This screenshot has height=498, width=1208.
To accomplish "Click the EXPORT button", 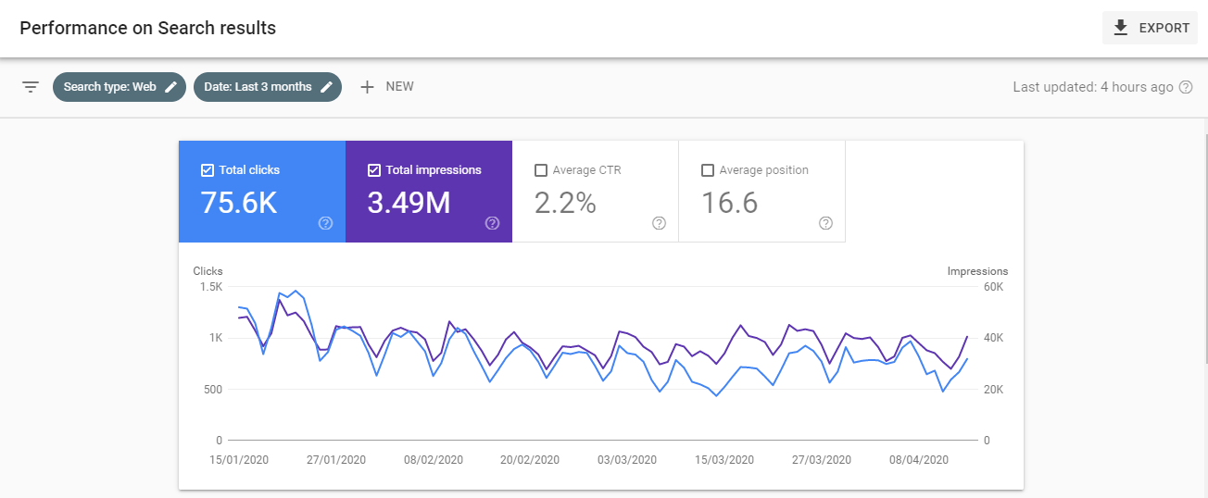I will click(1150, 28).
